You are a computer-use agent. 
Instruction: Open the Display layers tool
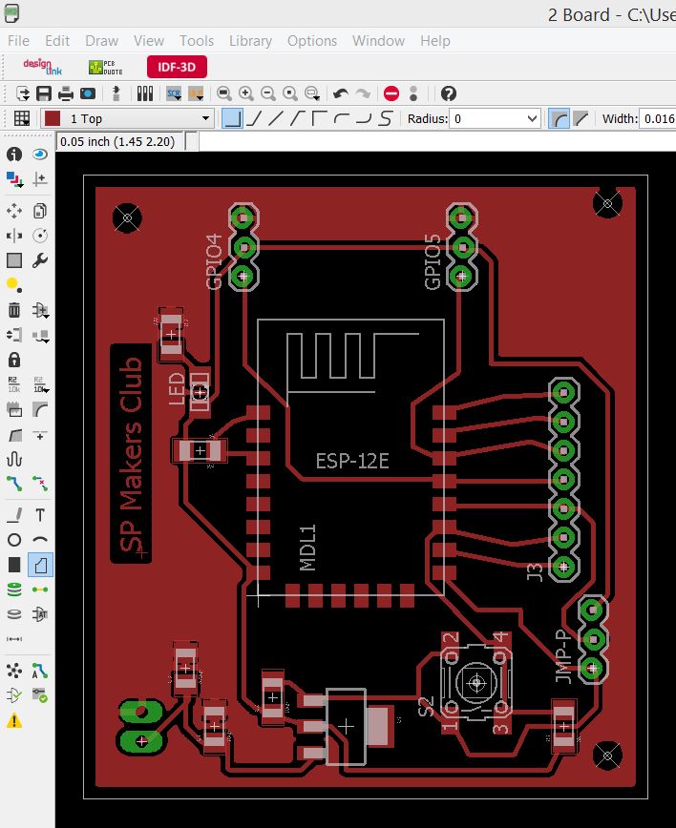point(14,179)
